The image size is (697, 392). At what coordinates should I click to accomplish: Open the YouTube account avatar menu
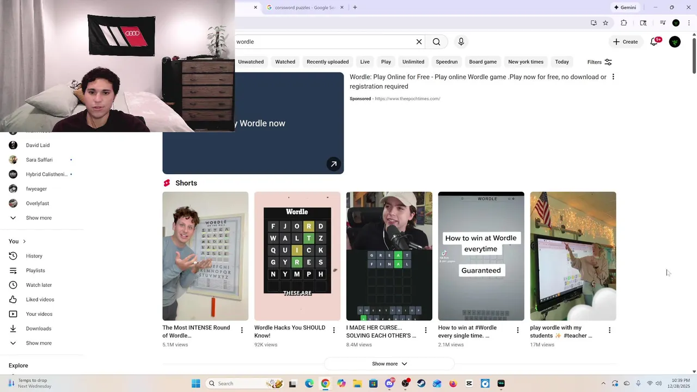click(675, 42)
